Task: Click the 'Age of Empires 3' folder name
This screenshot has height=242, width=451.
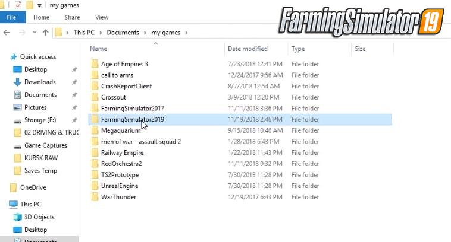Action: (x=124, y=64)
